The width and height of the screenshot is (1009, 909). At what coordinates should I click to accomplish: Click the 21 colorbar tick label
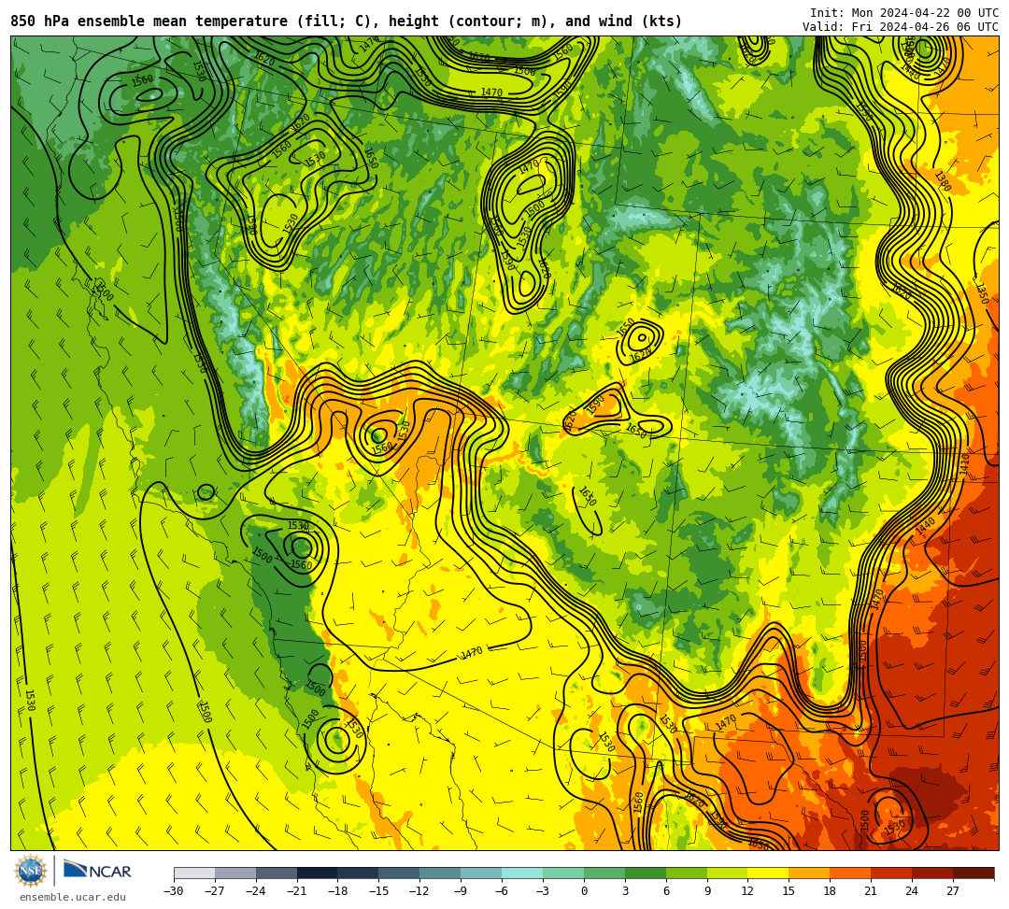coord(872,891)
